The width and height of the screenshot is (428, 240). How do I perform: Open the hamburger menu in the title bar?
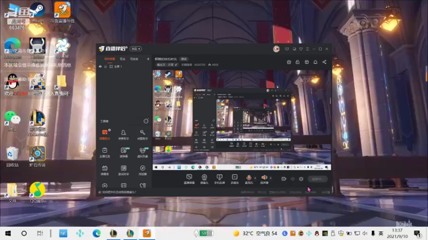pos(307,49)
